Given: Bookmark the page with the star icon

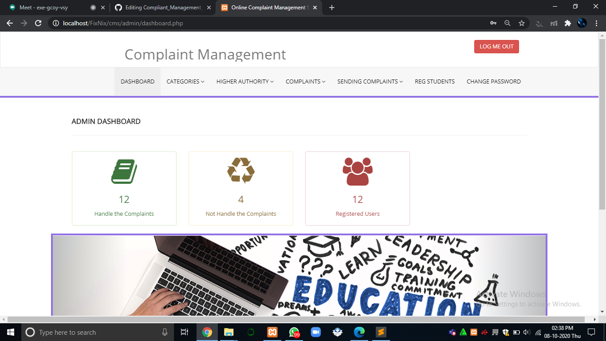Looking at the screenshot, I should (x=522, y=23).
